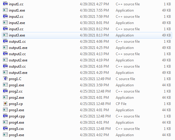This screenshot has height=140, width=175.
Task: Select the prog4.exe application icon
Action: point(5,122)
